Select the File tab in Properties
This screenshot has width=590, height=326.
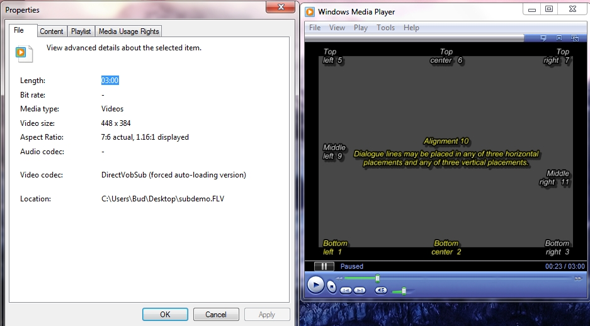[x=23, y=30]
